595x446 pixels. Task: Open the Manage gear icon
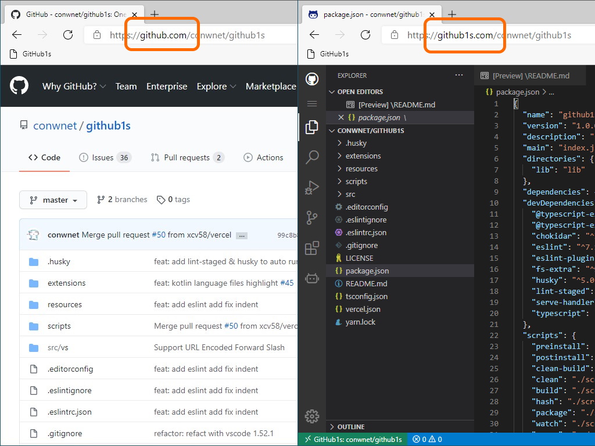312,416
